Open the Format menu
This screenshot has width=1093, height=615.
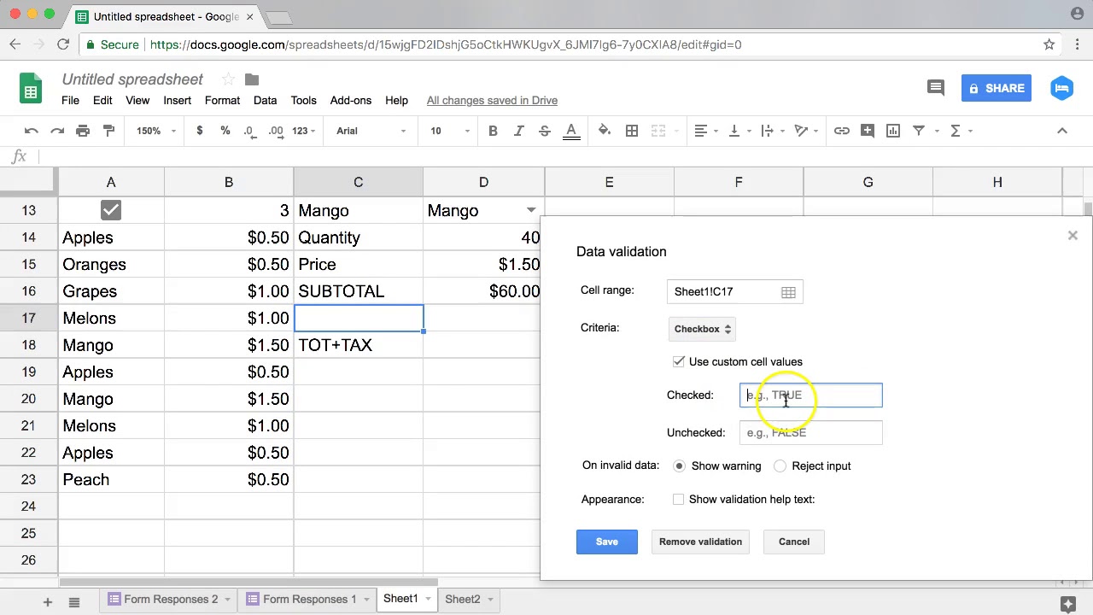(222, 100)
